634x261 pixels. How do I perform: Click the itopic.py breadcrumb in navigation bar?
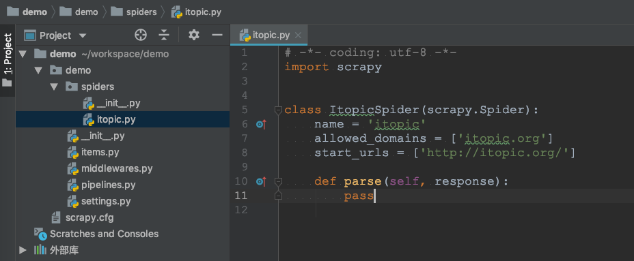click(196, 12)
